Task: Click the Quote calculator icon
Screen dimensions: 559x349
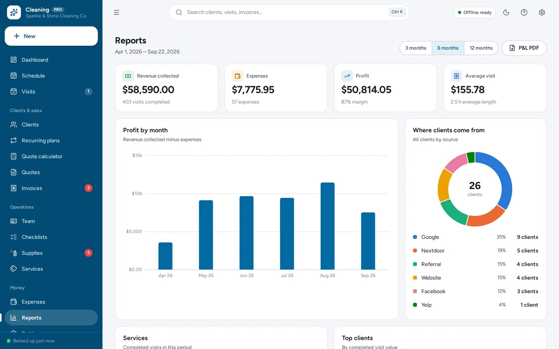Action: 14,156
